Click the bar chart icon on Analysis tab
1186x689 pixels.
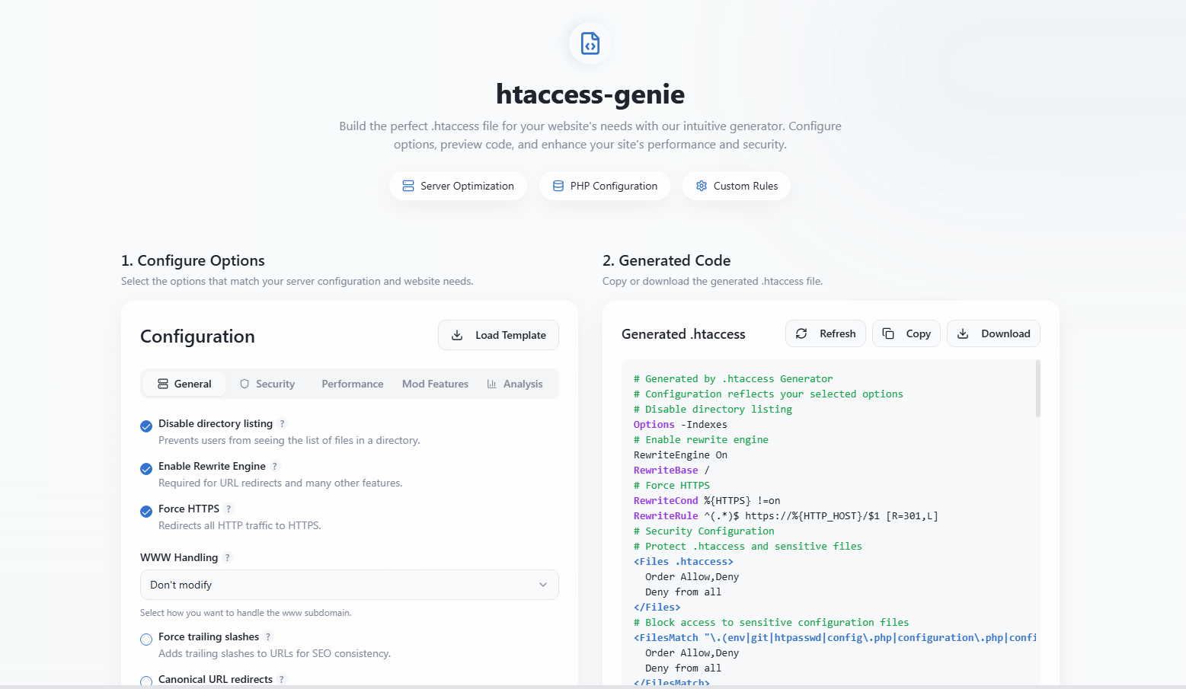491,383
